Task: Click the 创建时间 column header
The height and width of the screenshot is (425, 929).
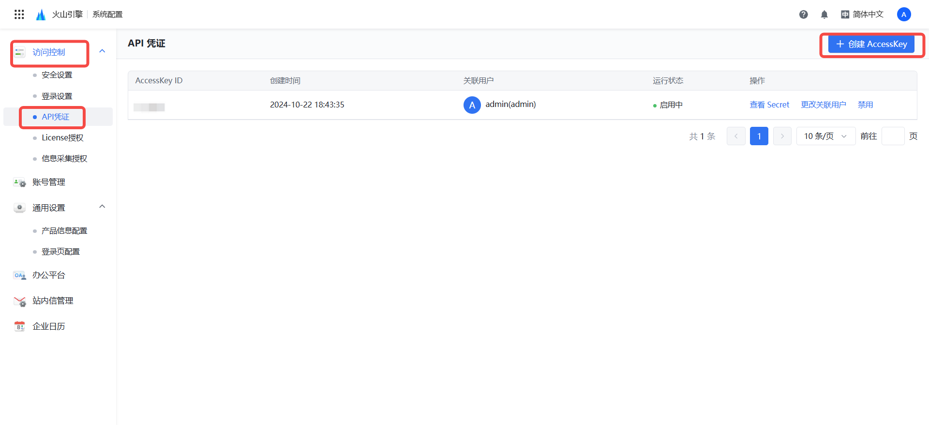Action: pyautogui.click(x=285, y=81)
